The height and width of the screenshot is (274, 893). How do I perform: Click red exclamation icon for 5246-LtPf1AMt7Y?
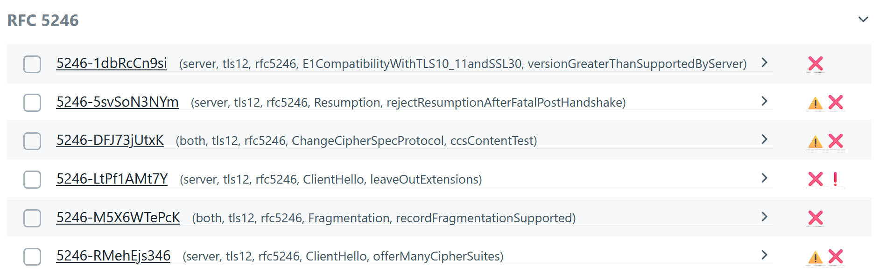(x=835, y=179)
